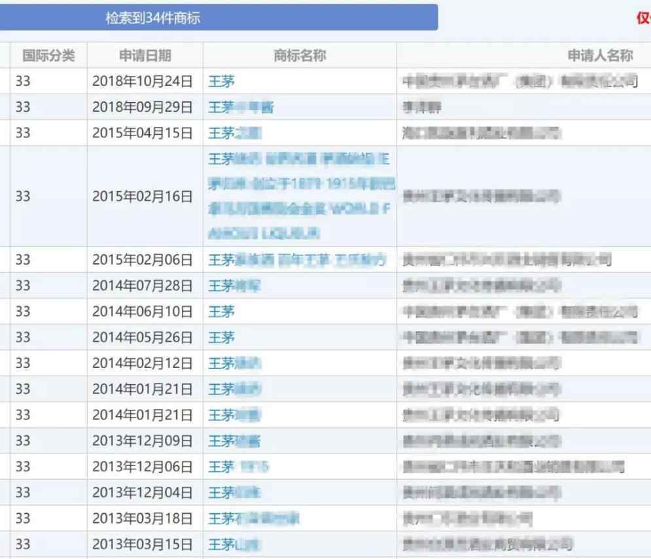The height and width of the screenshot is (559, 651).
Task: Click the 检索到34件商标 result banner
Action: point(219,18)
